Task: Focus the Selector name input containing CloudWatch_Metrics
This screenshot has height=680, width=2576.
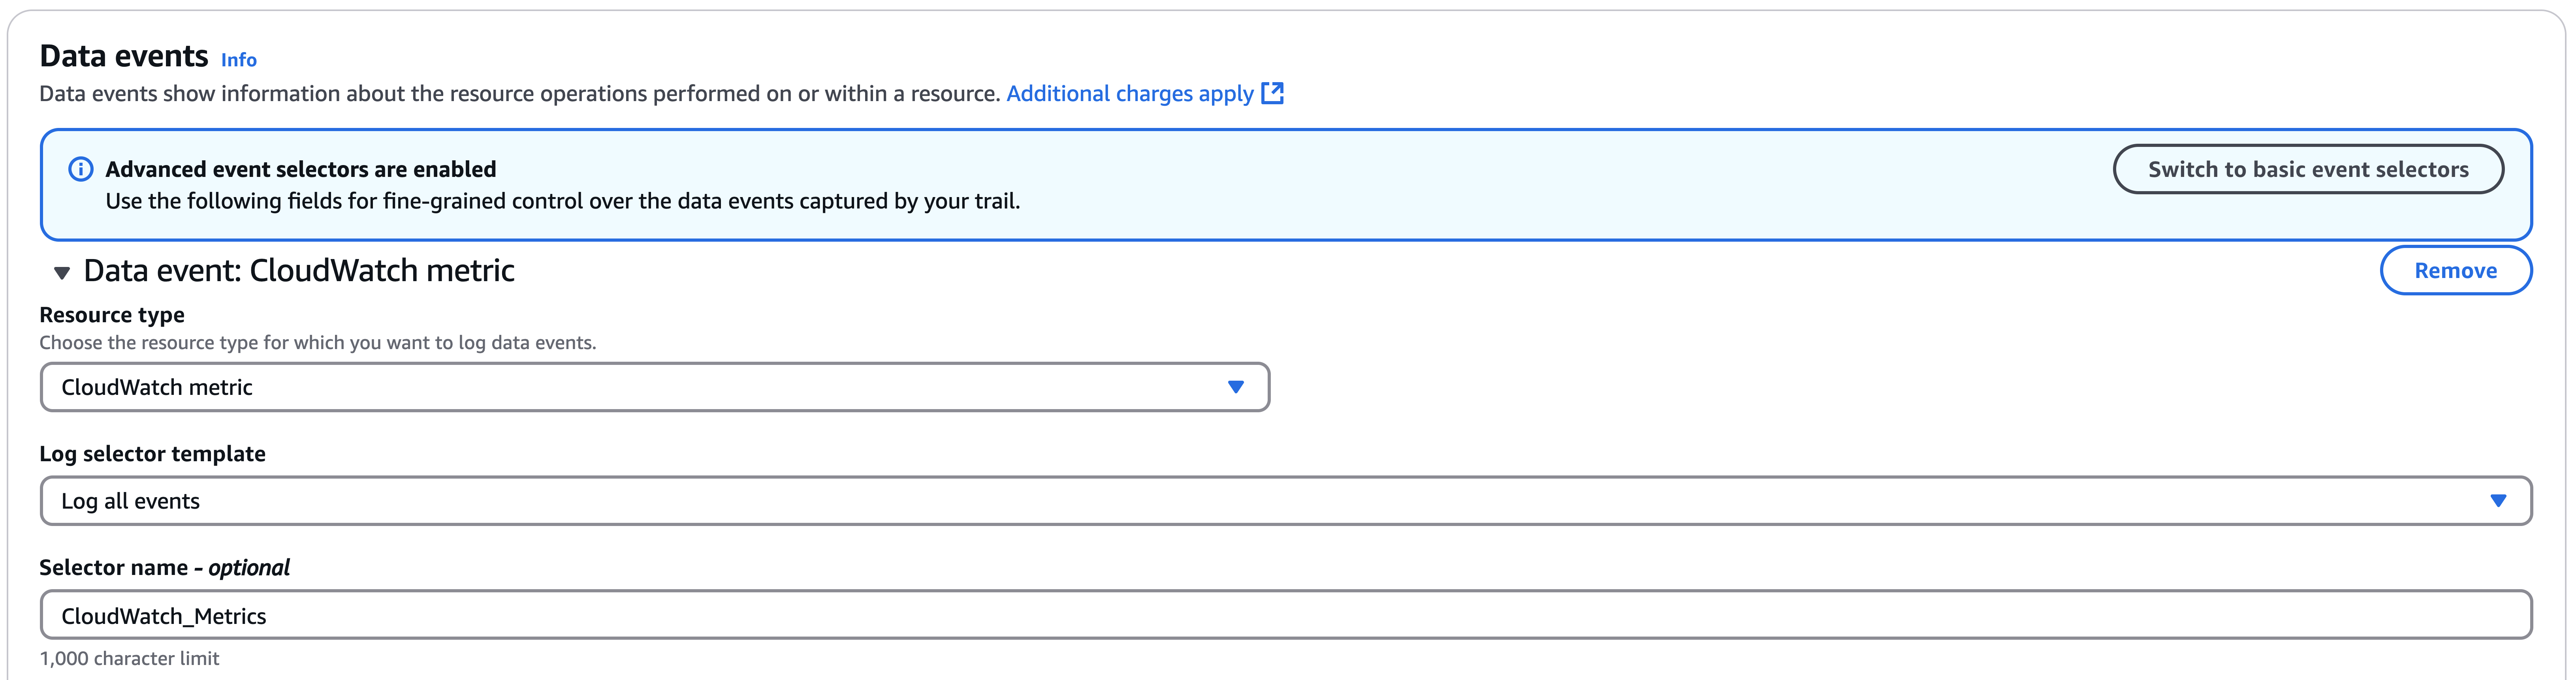Action: (1286, 615)
